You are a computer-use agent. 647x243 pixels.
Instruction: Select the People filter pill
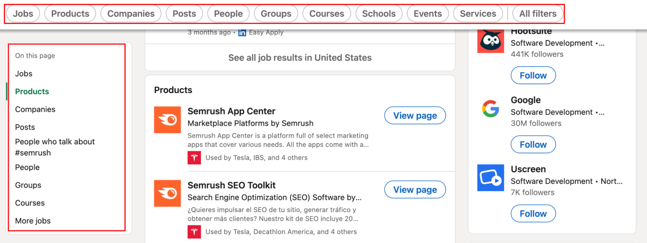[x=228, y=14]
